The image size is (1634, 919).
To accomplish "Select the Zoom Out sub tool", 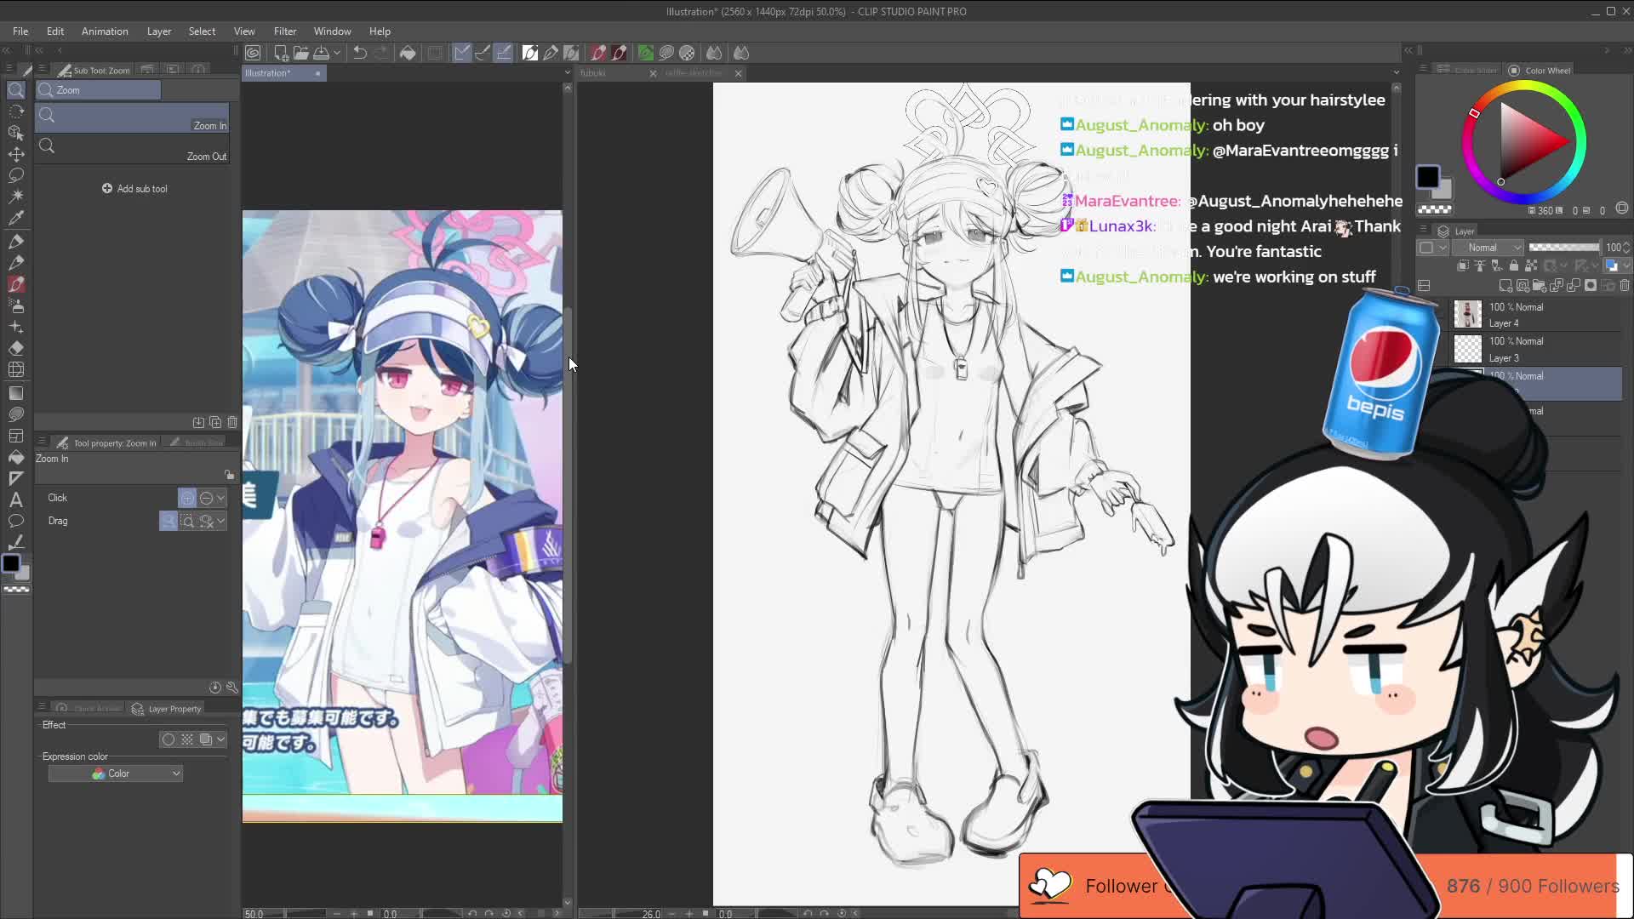I will point(132,149).
